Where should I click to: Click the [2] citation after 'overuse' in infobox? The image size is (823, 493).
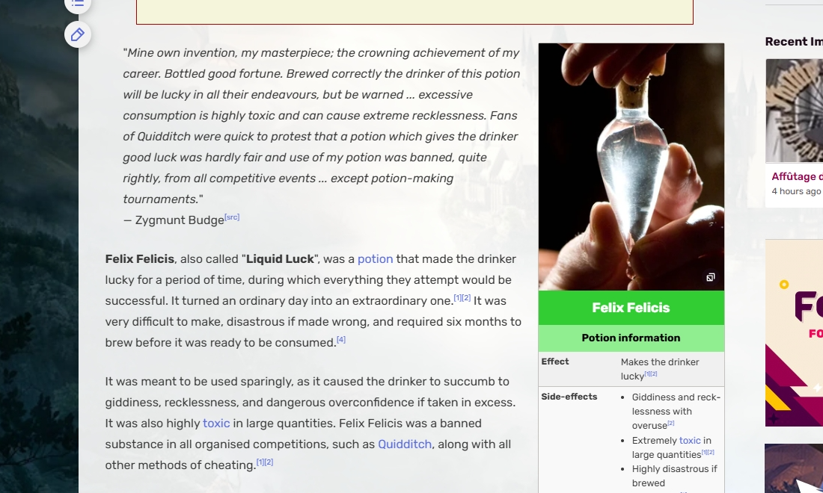671,423
